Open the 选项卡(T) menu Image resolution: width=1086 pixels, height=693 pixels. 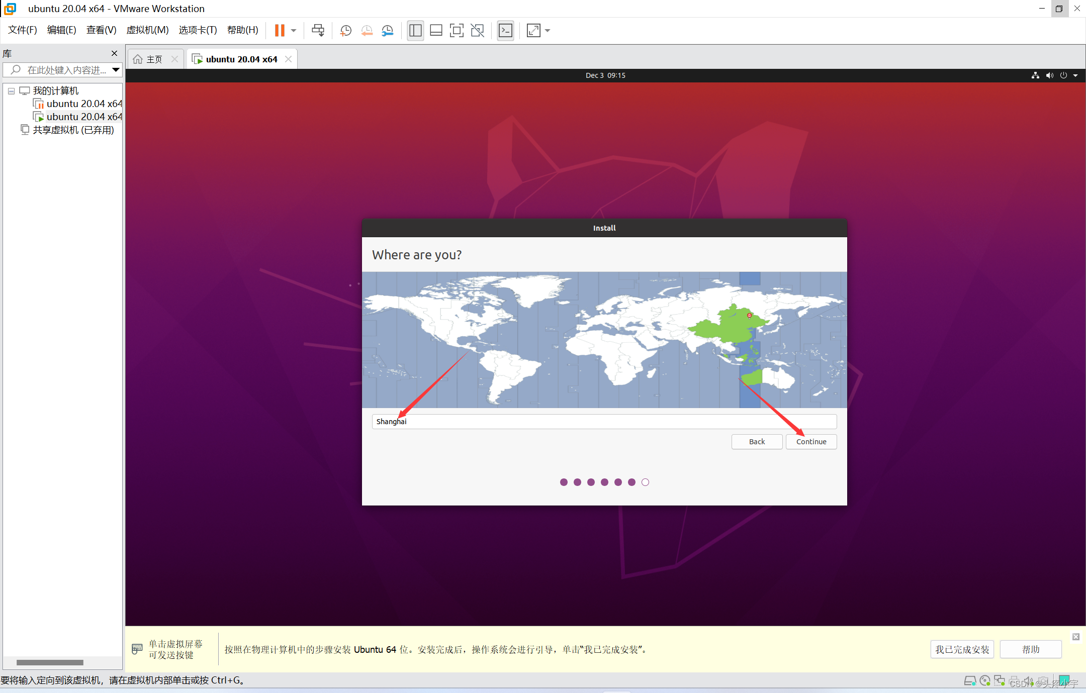click(198, 30)
